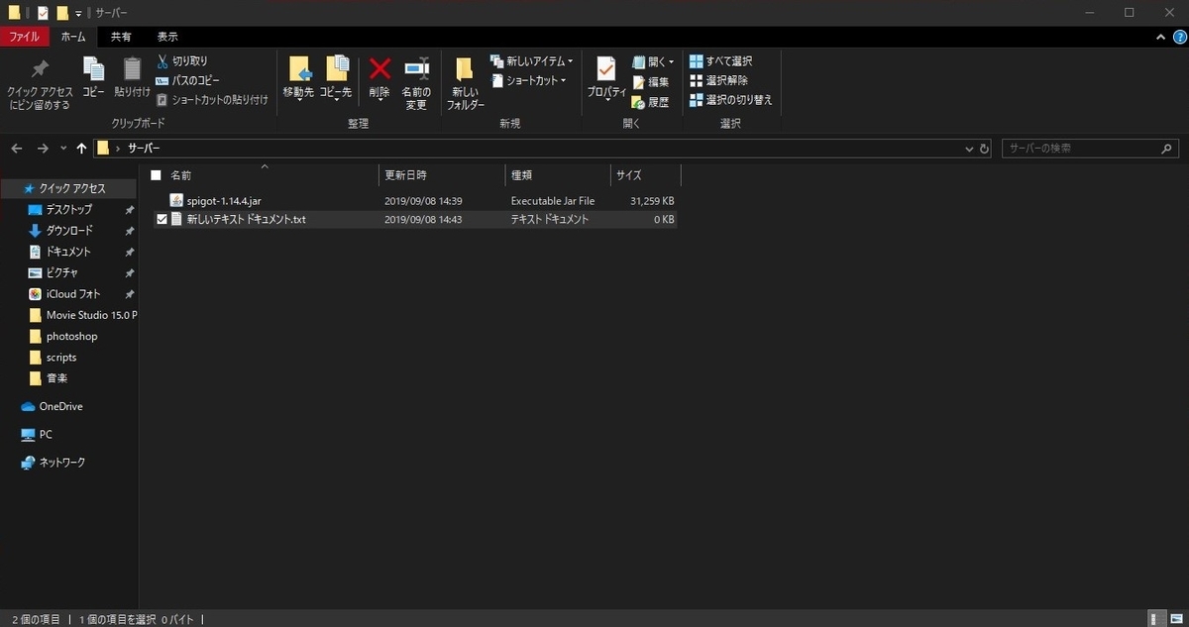
Task: Open address bar history dropdown
Action: pos(969,149)
